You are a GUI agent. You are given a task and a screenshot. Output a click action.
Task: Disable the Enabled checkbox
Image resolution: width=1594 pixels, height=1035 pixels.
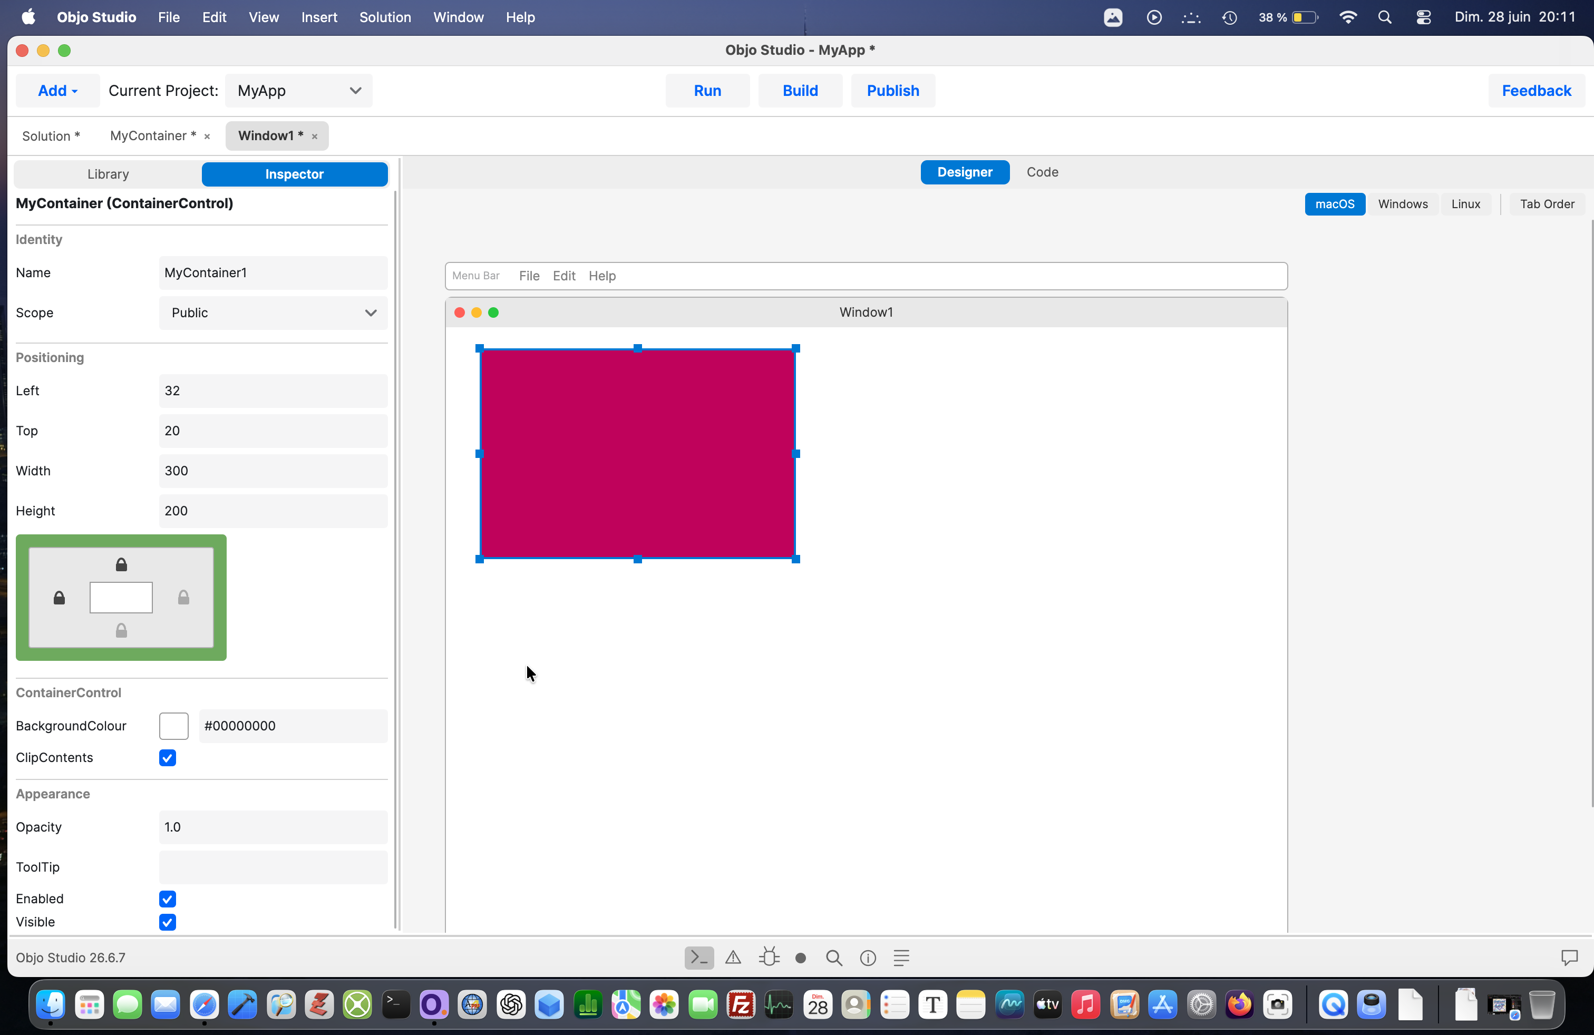pyautogui.click(x=168, y=899)
